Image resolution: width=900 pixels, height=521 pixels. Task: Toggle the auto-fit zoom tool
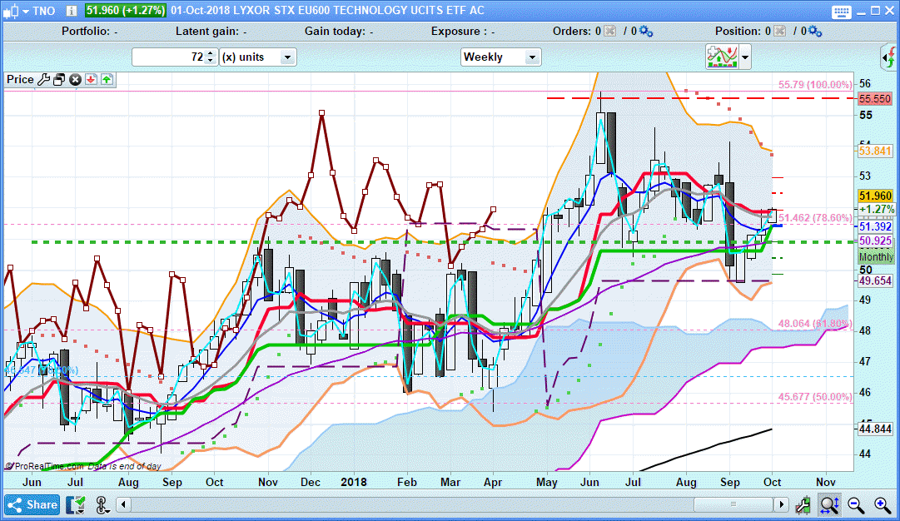tap(830, 505)
